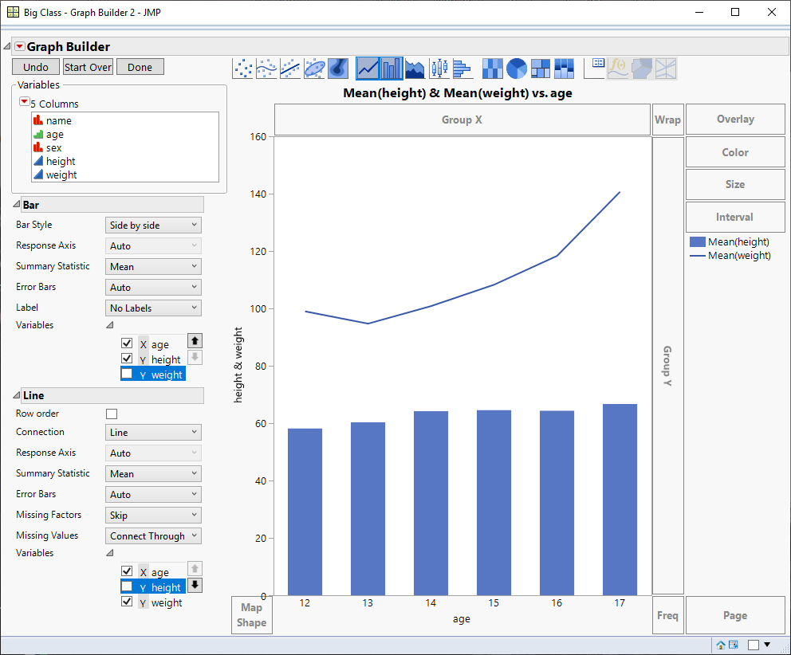Open the Bar Style dropdown
The image size is (791, 655).
[x=153, y=225]
